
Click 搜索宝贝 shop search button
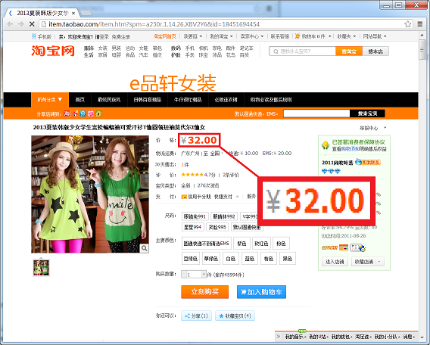[x=367, y=113]
